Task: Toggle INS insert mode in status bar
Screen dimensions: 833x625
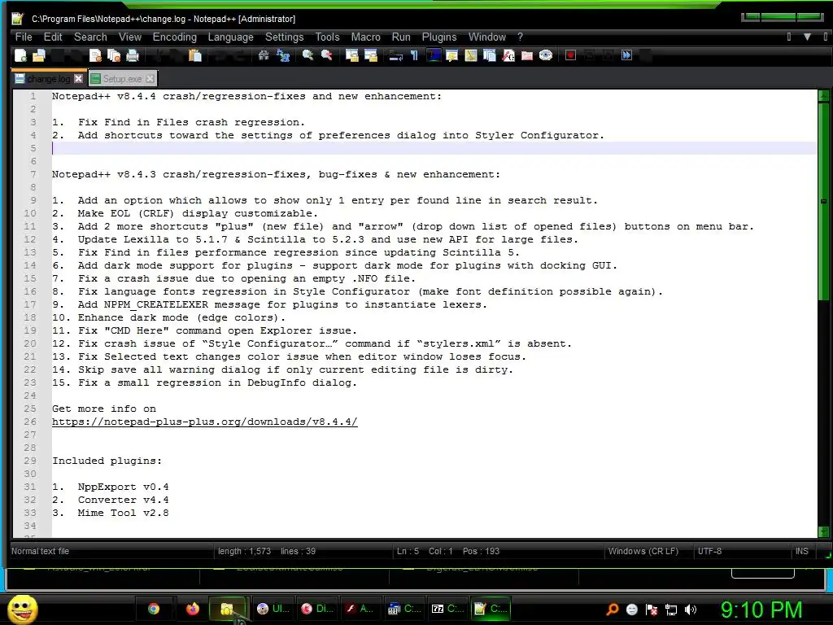Action: tap(801, 551)
